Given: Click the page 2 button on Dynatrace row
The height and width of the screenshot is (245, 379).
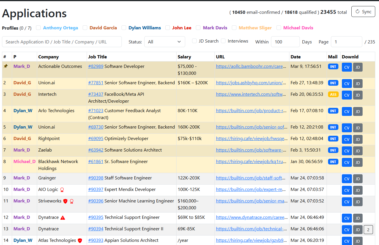Looking at the screenshot, I should point(368,229).
